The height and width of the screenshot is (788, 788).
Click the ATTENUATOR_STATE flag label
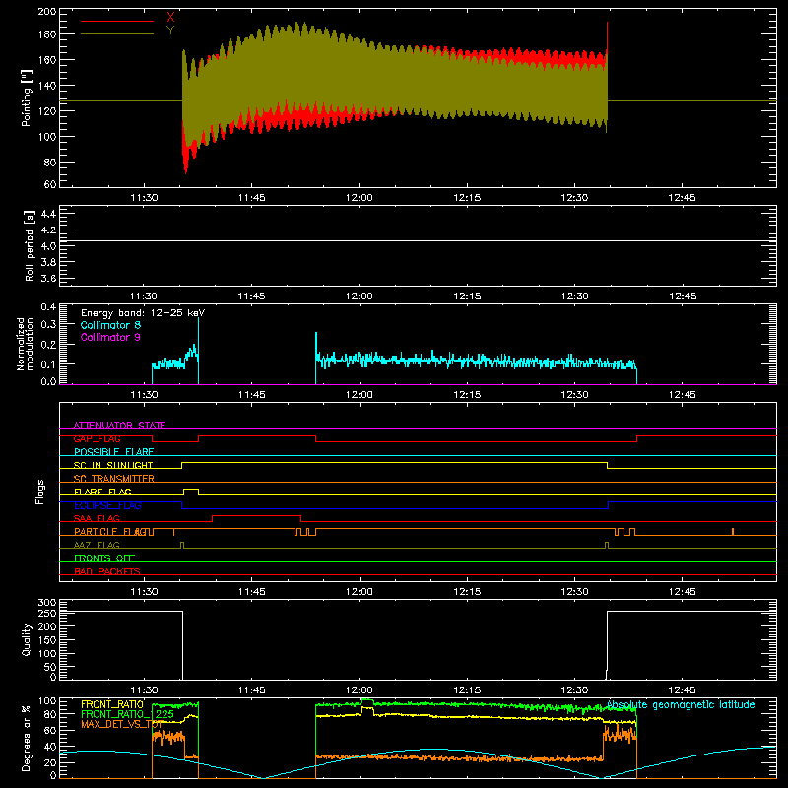tap(119, 426)
